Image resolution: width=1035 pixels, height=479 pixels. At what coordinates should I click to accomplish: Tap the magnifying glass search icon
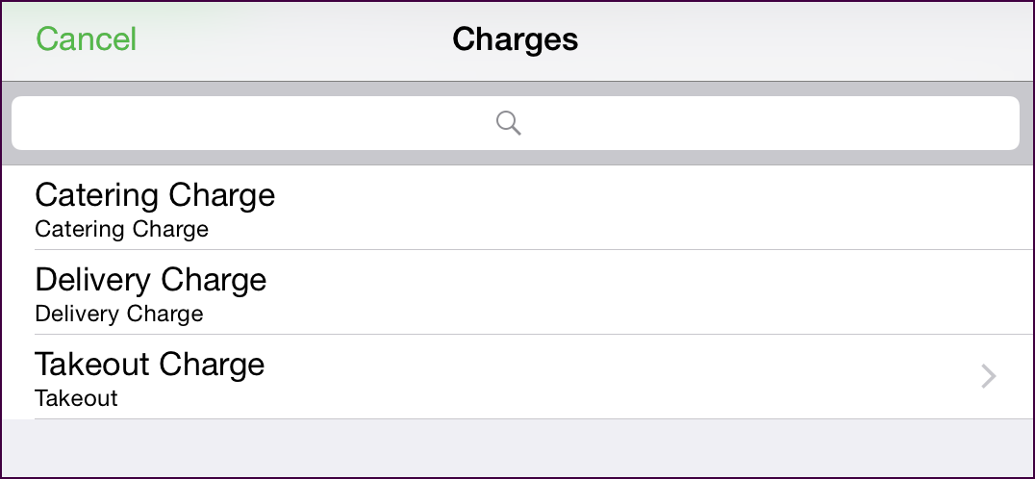tap(508, 123)
